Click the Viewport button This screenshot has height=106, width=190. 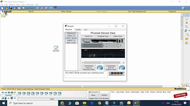(x=172, y=11)
